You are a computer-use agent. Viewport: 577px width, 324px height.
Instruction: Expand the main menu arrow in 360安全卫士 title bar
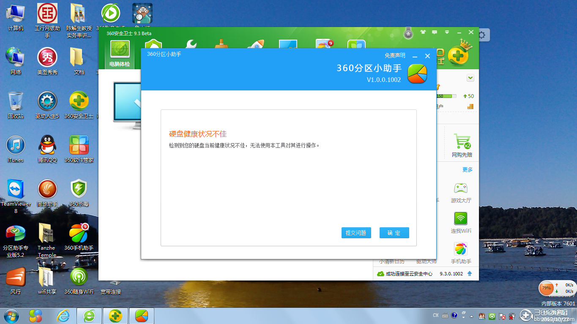[x=447, y=32]
